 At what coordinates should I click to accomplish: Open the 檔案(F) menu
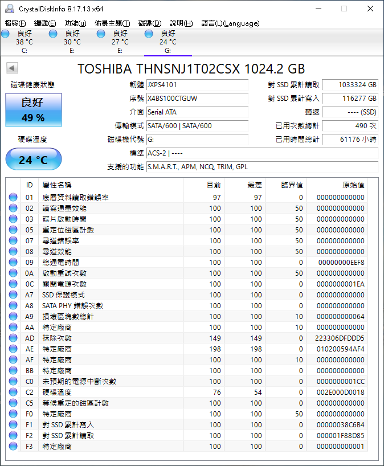point(15,23)
